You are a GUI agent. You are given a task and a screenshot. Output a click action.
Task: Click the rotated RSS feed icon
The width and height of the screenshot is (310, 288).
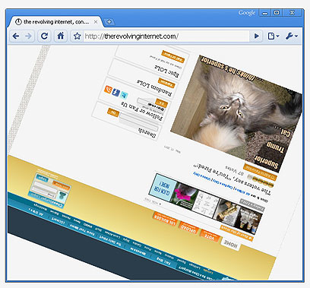click(x=109, y=90)
